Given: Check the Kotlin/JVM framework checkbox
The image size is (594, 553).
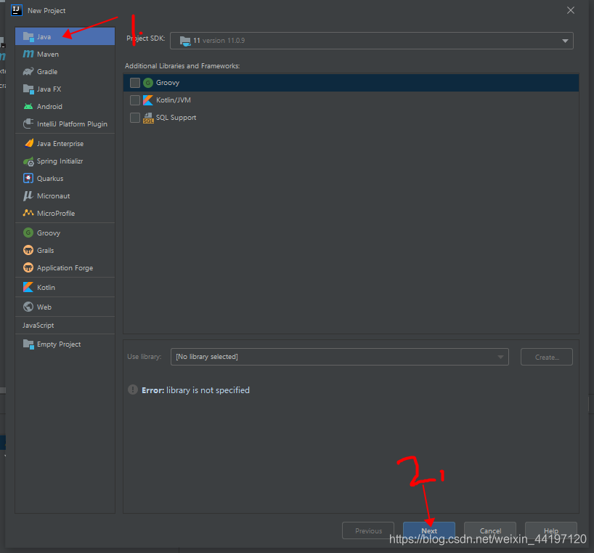Looking at the screenshot, I should coord(135,100).
